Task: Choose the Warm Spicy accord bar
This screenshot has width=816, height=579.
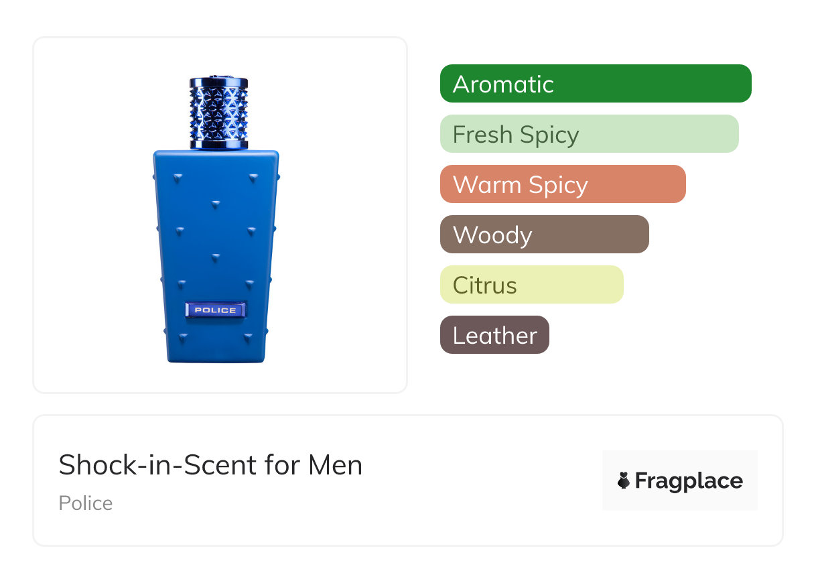Action: point(563,184)
